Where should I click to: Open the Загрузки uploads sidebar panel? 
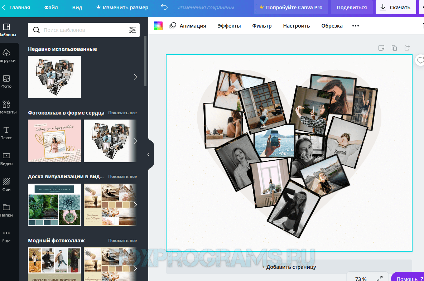point(6,55)
